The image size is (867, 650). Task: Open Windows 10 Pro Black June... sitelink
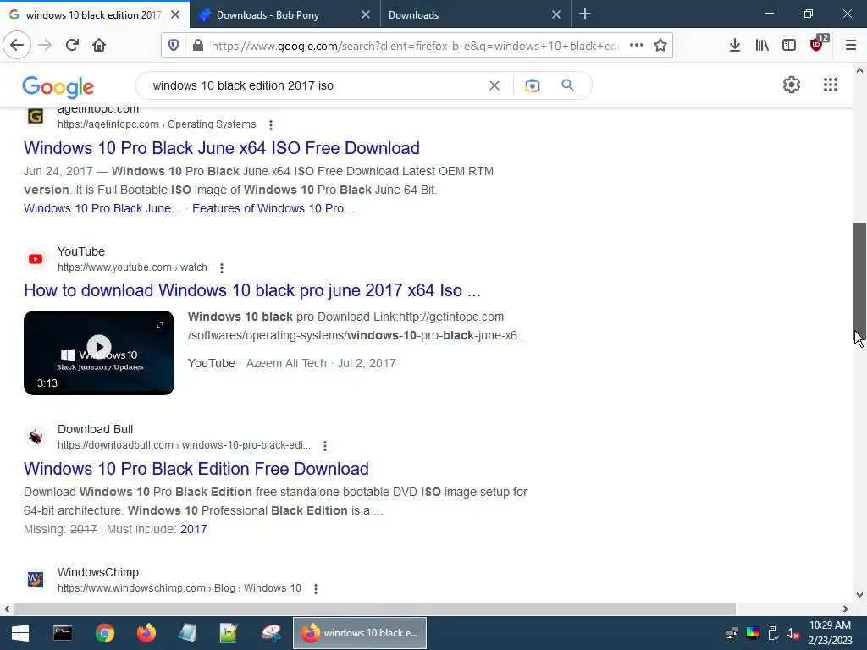[102, 208]
